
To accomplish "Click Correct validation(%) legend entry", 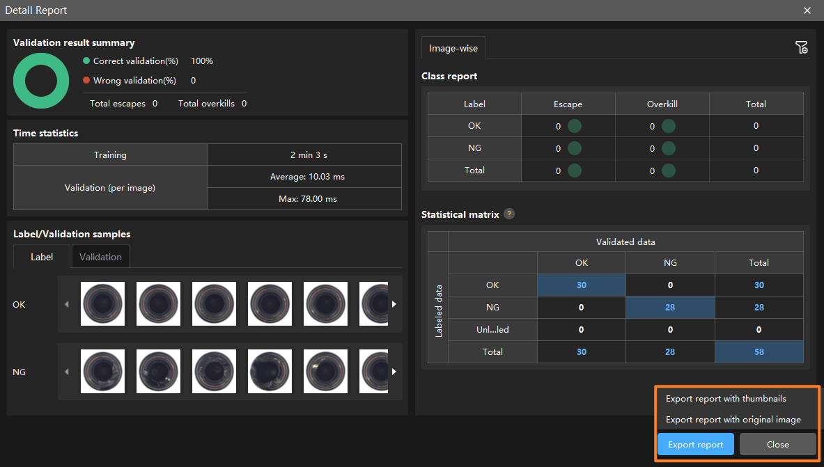I will click(x=131, y=61).
